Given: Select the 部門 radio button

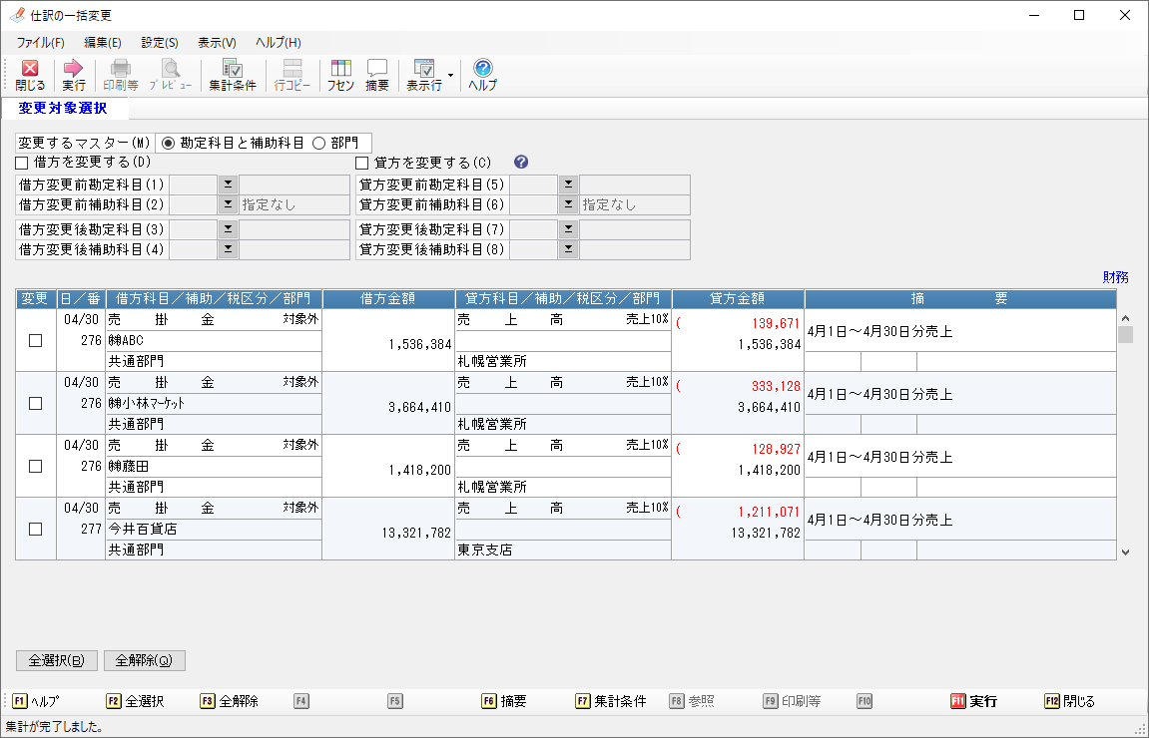Looking at the screenshot, I should click(318, 143).
